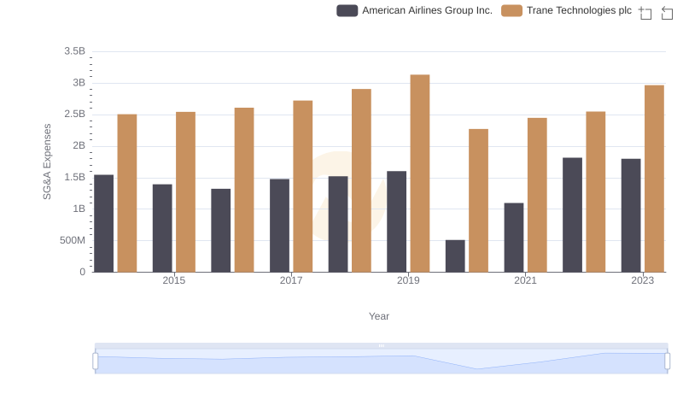The width and height of the screenshot is (683, 394).
Task: Click the Trane Technologies bar for 2022
Action: 596,191
